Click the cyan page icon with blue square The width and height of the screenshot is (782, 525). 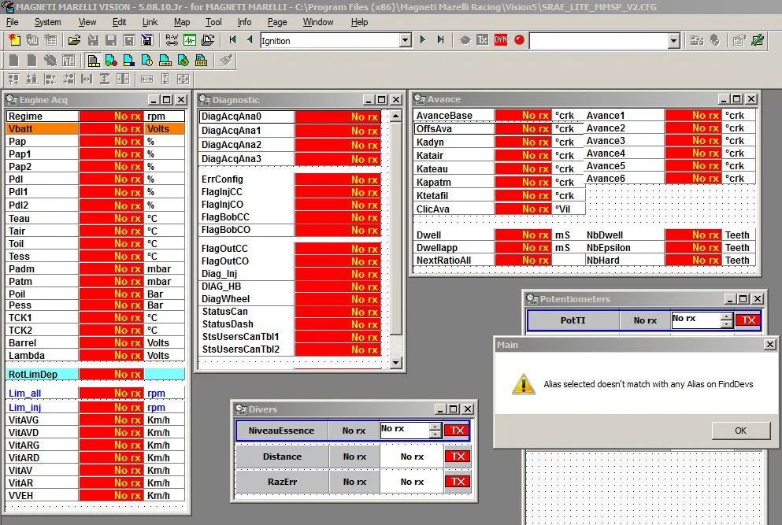128,61
